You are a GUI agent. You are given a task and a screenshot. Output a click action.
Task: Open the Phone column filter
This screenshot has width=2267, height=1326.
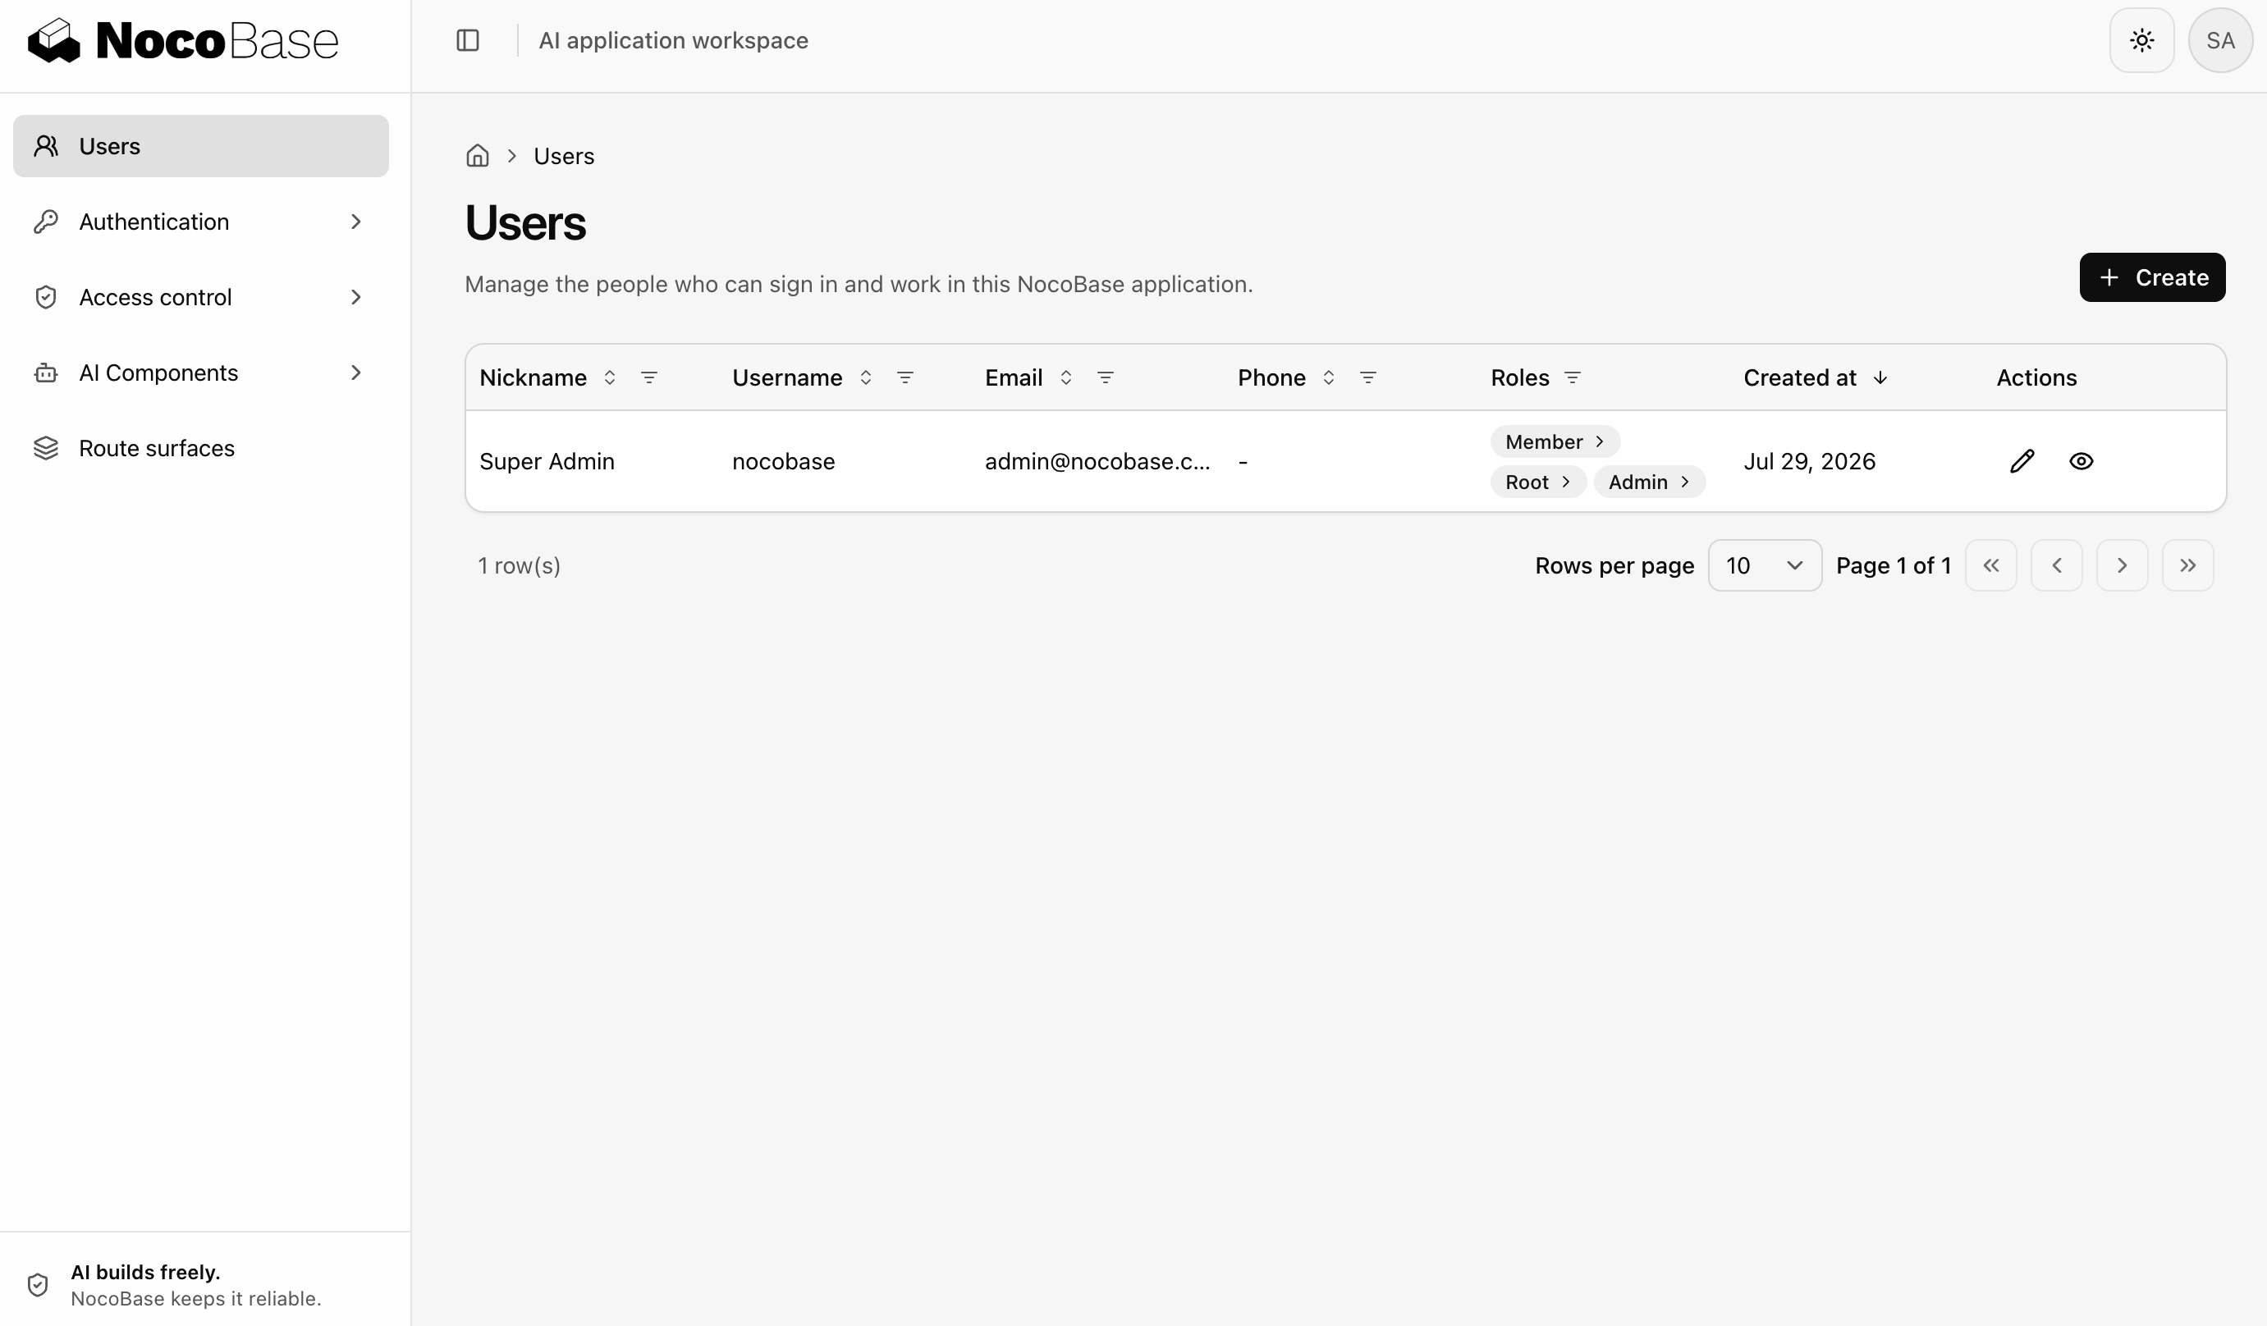(1368, 377)
